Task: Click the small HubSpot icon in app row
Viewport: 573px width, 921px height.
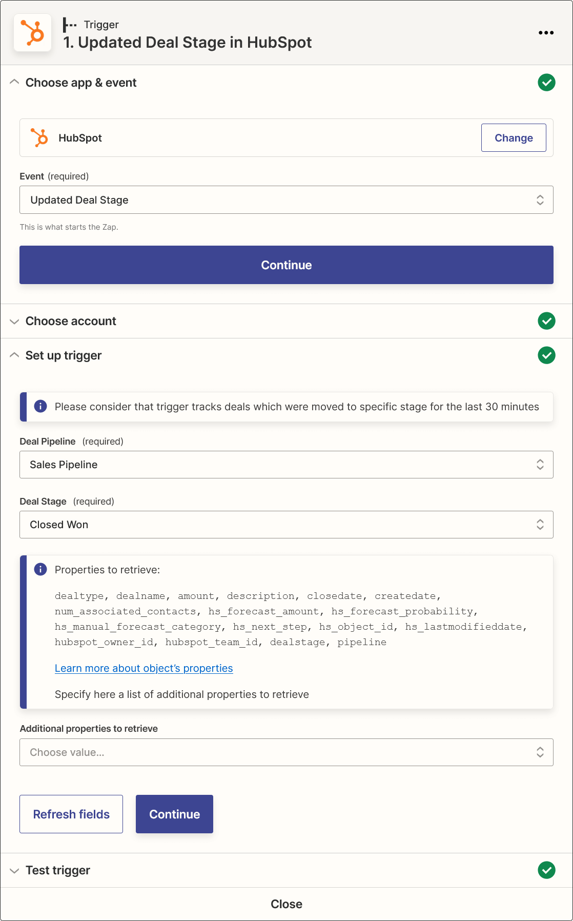Action: point(39,138)
